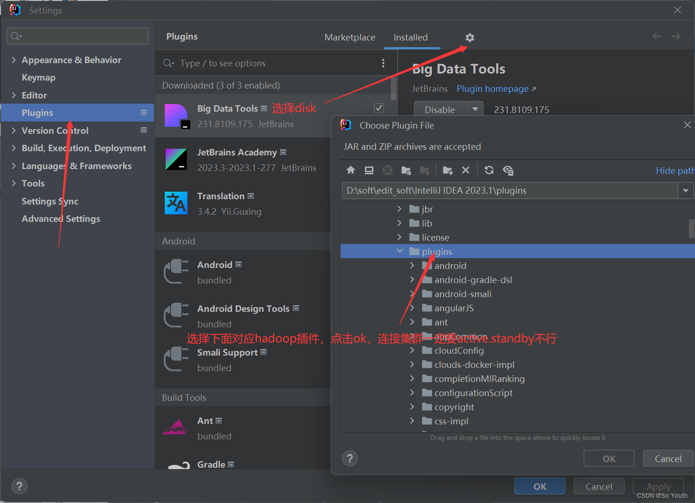Image resolution: width=695 pixels, height=503 pixels.
Task: Open help in Choose Plugin File dialog
Action: pos(349,458)
